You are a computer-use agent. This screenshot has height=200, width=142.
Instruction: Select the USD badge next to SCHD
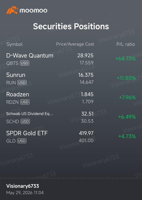[x=25, y=122]
